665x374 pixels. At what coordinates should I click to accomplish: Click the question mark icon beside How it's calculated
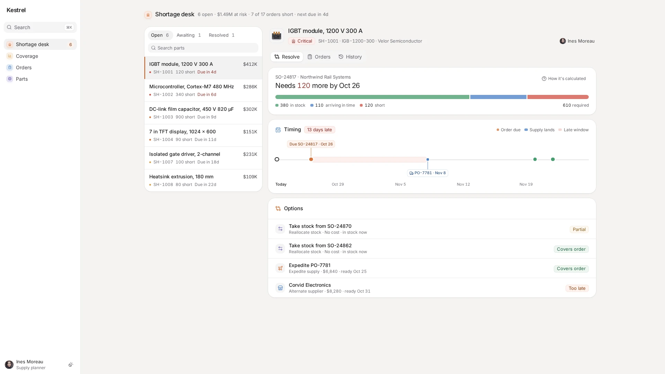pyautogui.click(x=544, y=79)
